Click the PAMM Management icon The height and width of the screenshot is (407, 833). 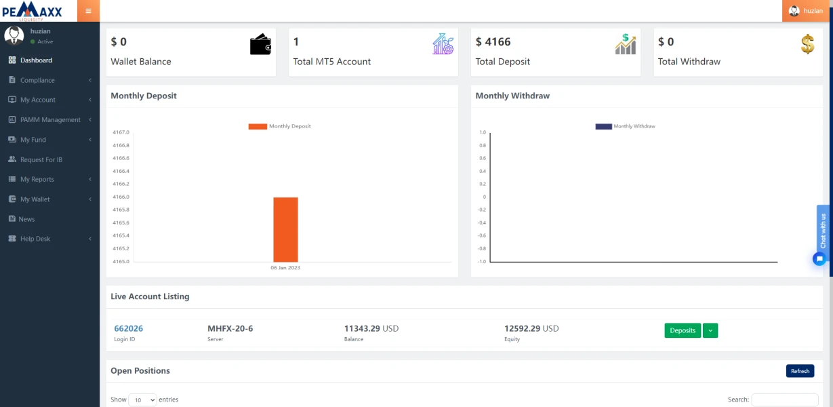click(12, 119)
